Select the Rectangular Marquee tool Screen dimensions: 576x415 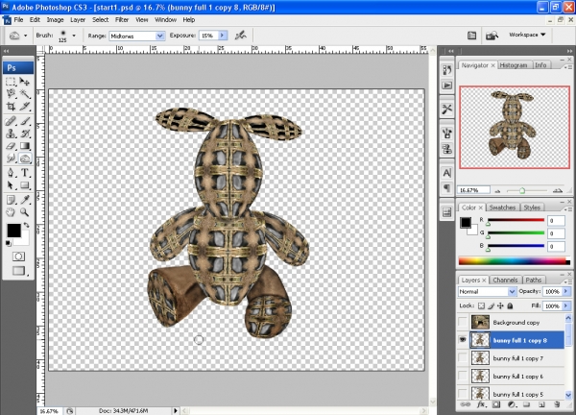click(11, 82)
